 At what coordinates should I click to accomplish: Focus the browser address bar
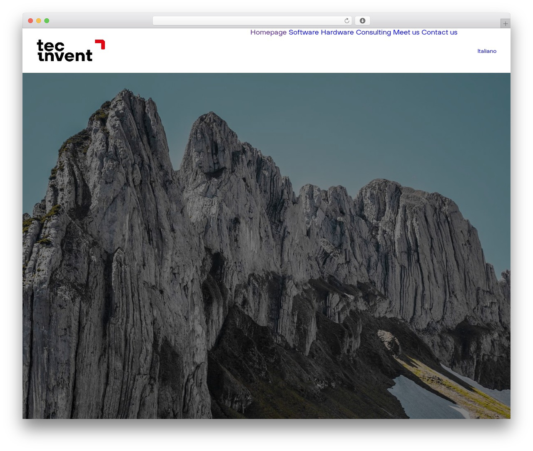(x=252, y=21)
